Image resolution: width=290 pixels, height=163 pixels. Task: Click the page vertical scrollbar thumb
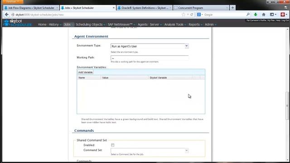pyautogui.click(x=287, y=105)
